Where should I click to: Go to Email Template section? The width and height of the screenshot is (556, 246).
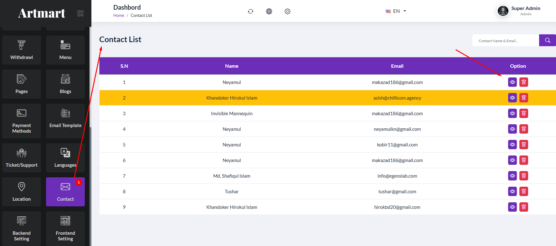65,121
